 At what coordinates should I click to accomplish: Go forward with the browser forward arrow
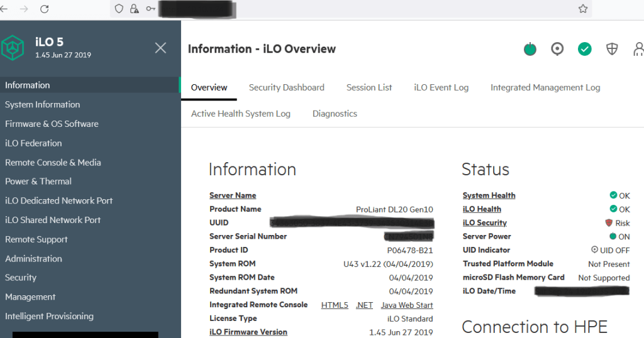click(24, 9)
